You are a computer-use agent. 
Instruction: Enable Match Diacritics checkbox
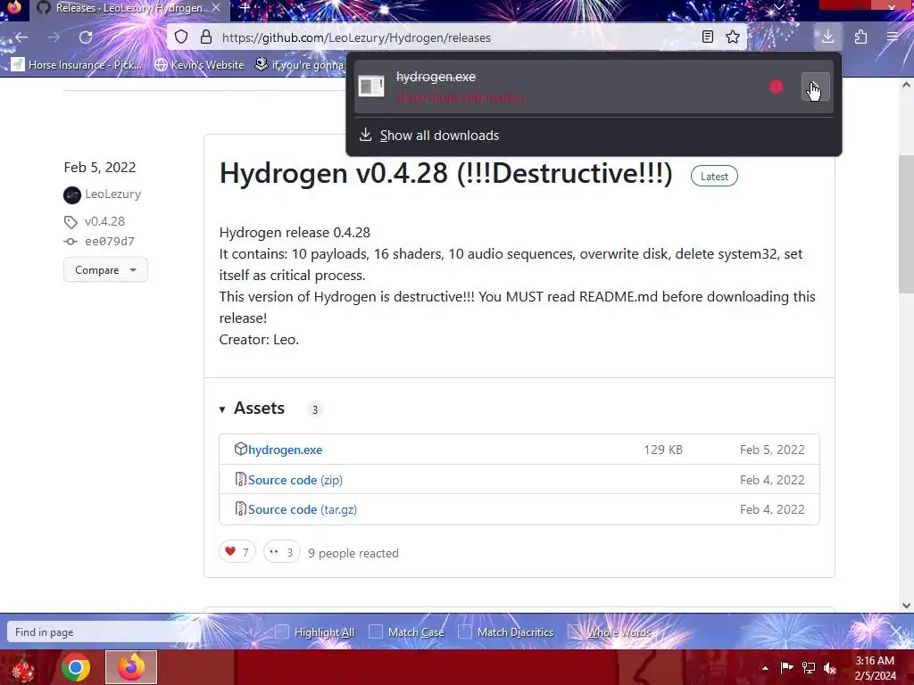point(465,631)
